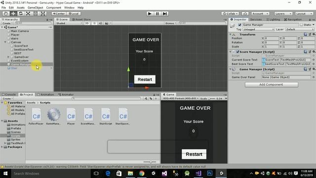Switch to Asset Store tab
The width and height of the screenshot is (316, 178).
[x=81, y=19]
